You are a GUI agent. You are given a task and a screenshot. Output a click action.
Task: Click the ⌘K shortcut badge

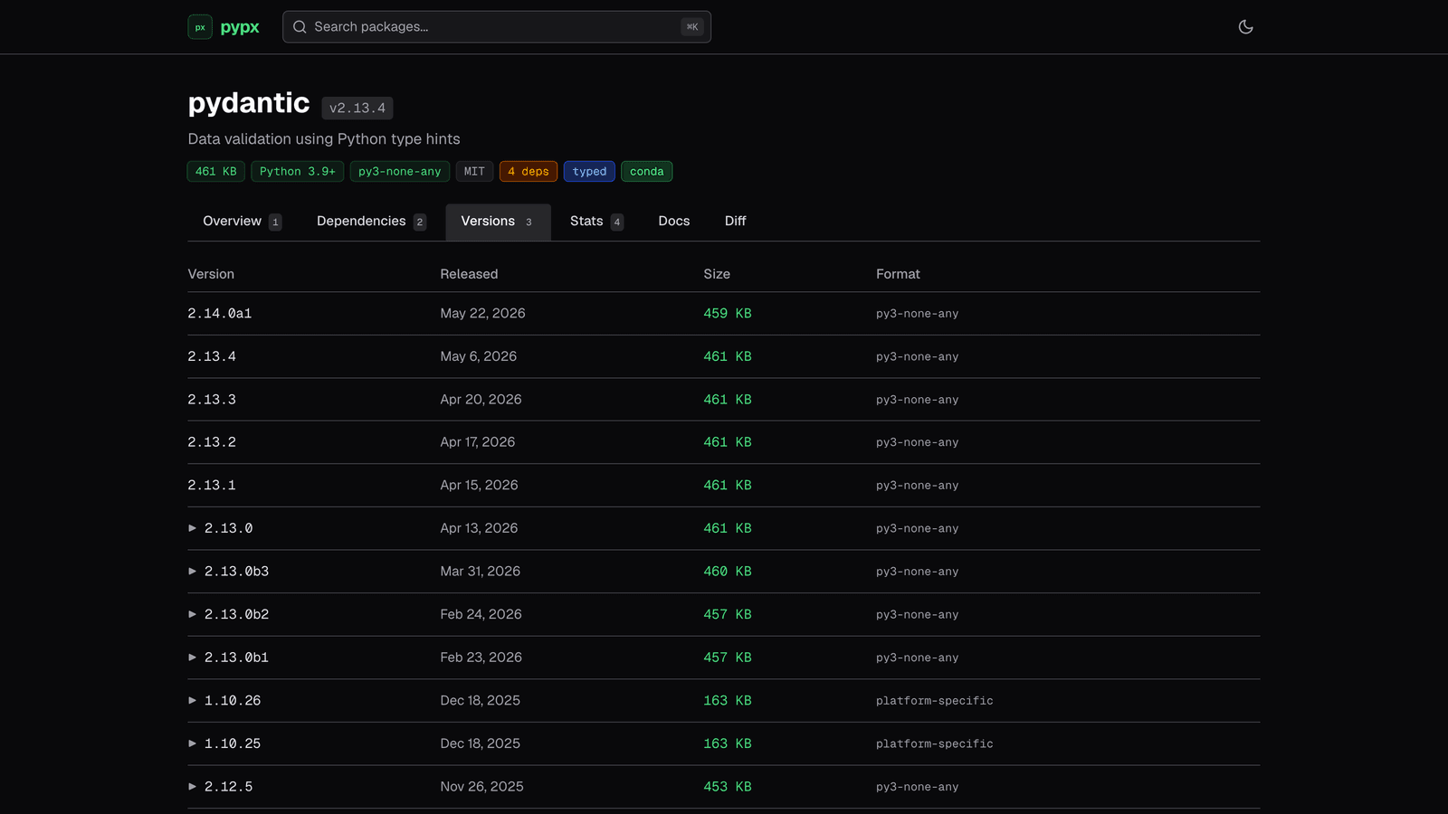click(692, 27)
